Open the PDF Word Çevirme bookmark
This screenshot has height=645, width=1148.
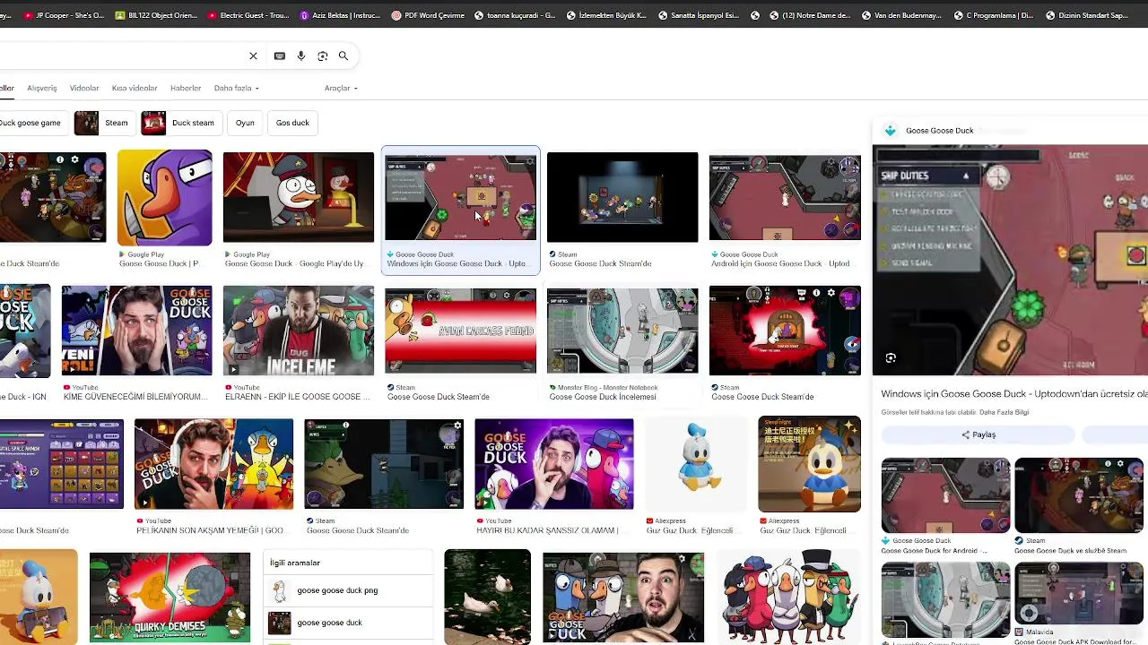pyautogui.click(x=428, y=15)
